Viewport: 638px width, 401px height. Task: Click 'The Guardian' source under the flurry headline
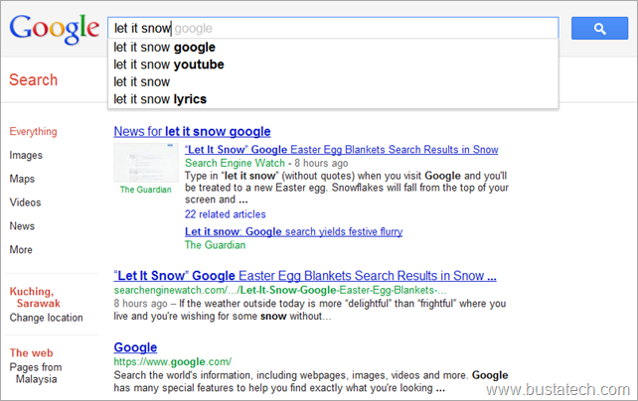[215, 245]
